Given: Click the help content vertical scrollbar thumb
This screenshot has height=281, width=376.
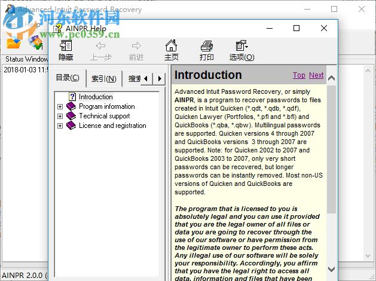Looking at the screenshot, I should click(331, 149).
